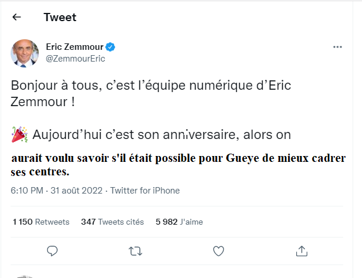Open Eric Zemmour's profile picture
362x278 pixels.
(x=25, y=53)
